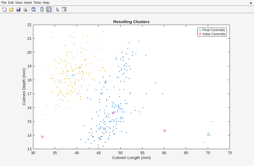Click the Open File folder icon
The image size is (254, 166).
[11, 9]
